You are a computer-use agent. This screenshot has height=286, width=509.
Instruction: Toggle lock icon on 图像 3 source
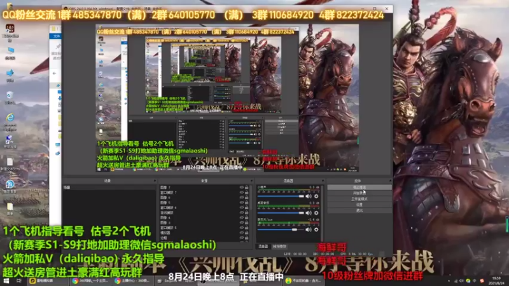246,223
